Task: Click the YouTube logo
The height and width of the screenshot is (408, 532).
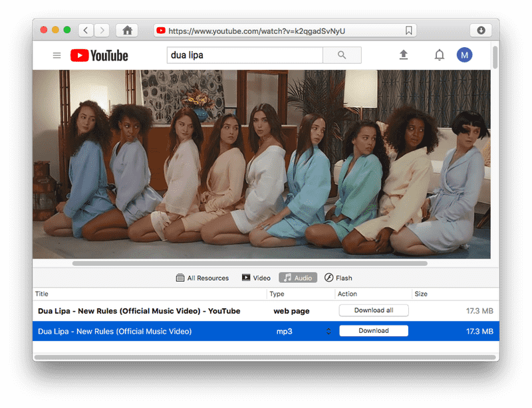Action: click(99, 56)
